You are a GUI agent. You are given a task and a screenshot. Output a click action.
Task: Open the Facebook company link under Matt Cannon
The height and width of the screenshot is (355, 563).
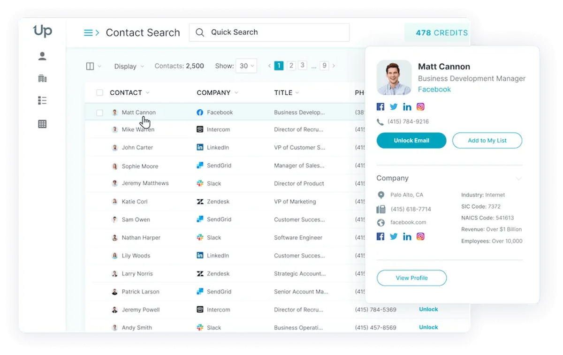coord(434,90)
